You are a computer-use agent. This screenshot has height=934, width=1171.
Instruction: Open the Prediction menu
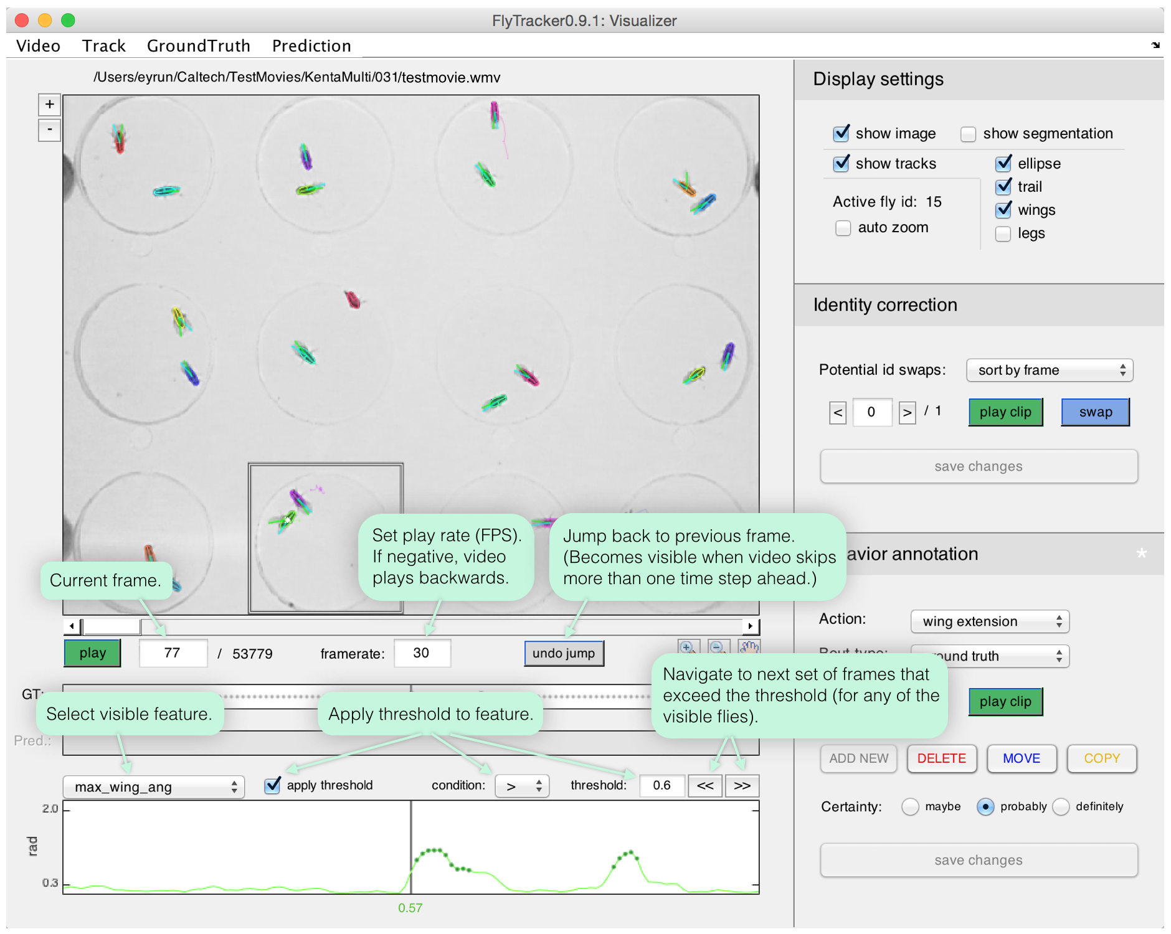[311, 46]
